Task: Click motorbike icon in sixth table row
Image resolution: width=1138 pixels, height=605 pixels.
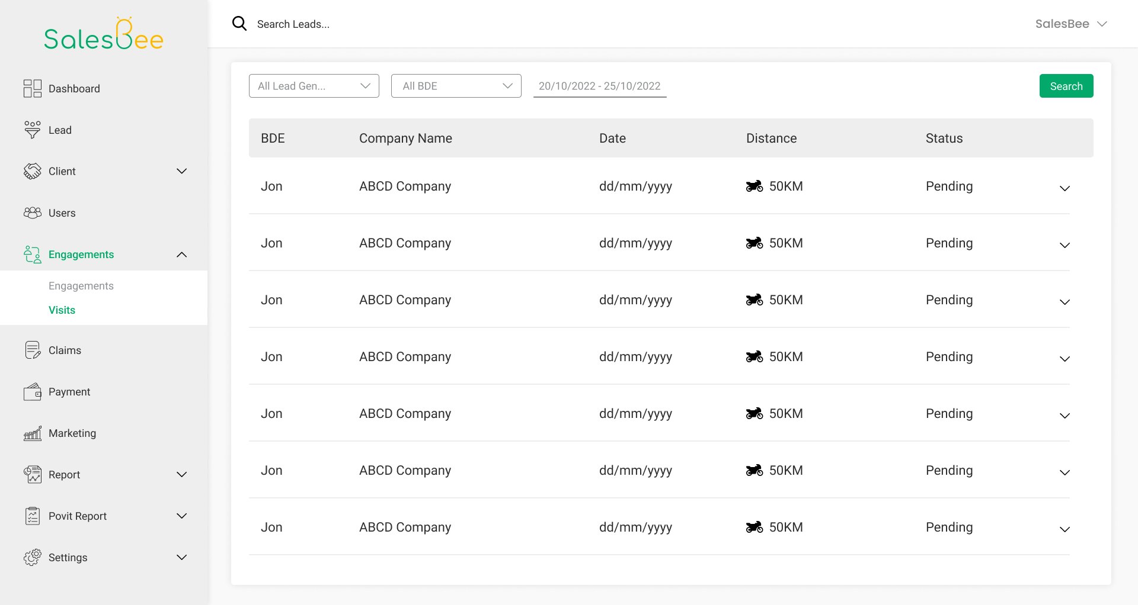Action: point(755,471)
